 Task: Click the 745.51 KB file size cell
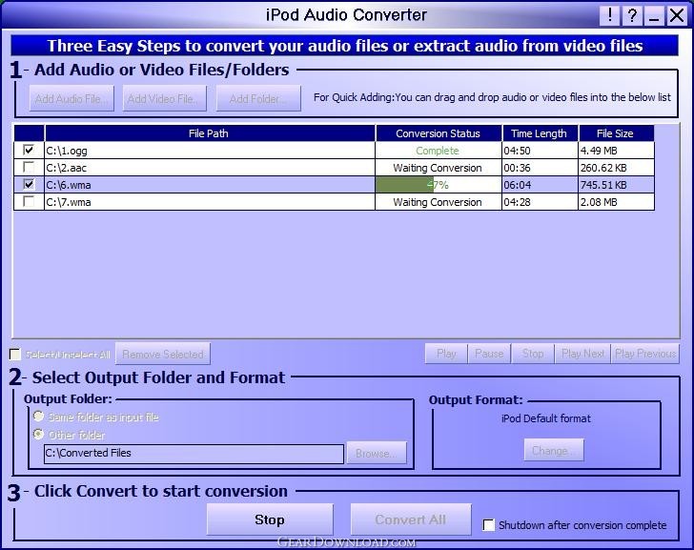(x=616, y=185)
